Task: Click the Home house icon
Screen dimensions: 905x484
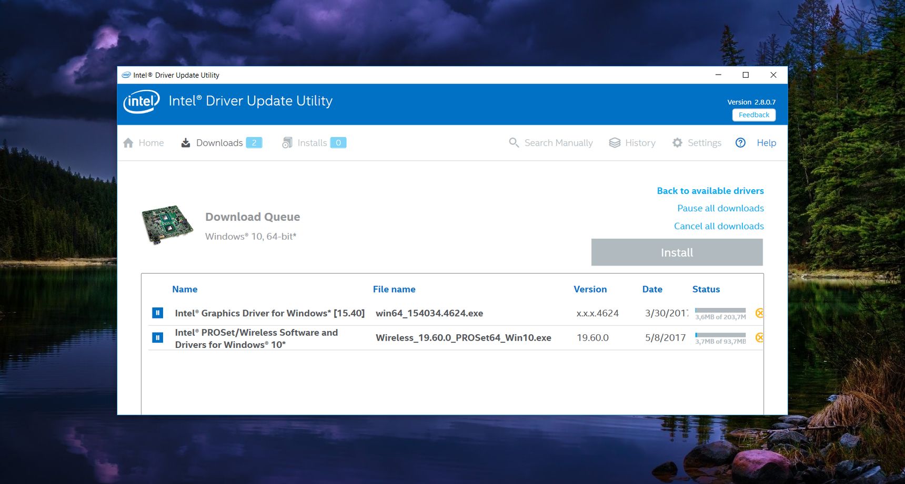Action: tap(128, 143)
